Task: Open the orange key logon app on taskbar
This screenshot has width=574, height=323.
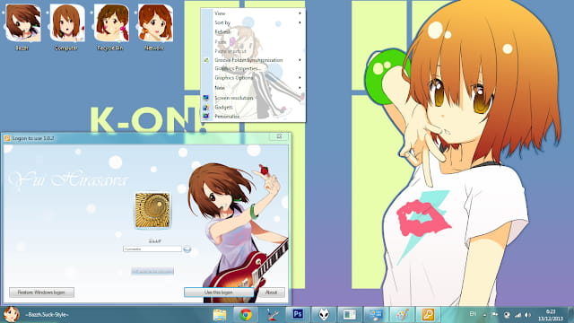Action: click(428, 315)
